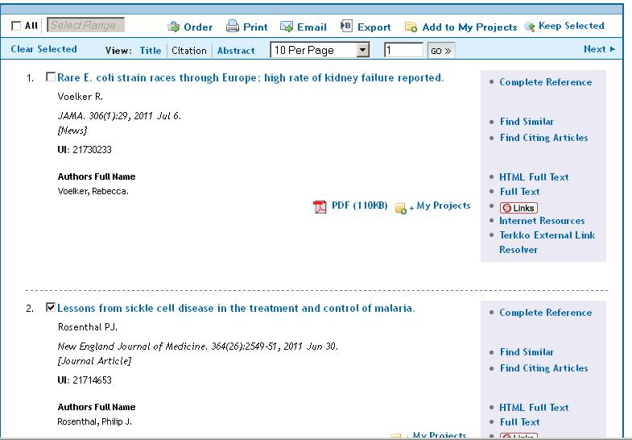The image size is (632, 440).
Task: Click the My Projects icon in first result
Action: [x=401, y=208]
